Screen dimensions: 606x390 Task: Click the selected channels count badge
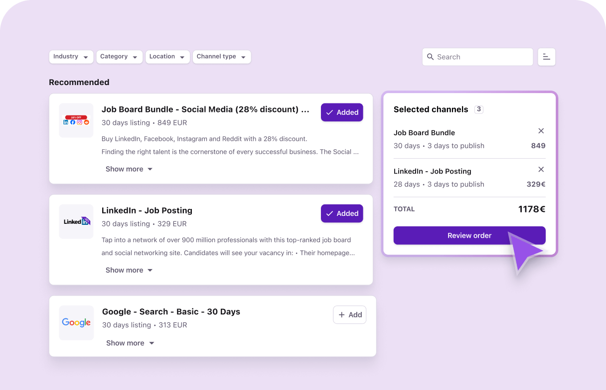(478, 109)
